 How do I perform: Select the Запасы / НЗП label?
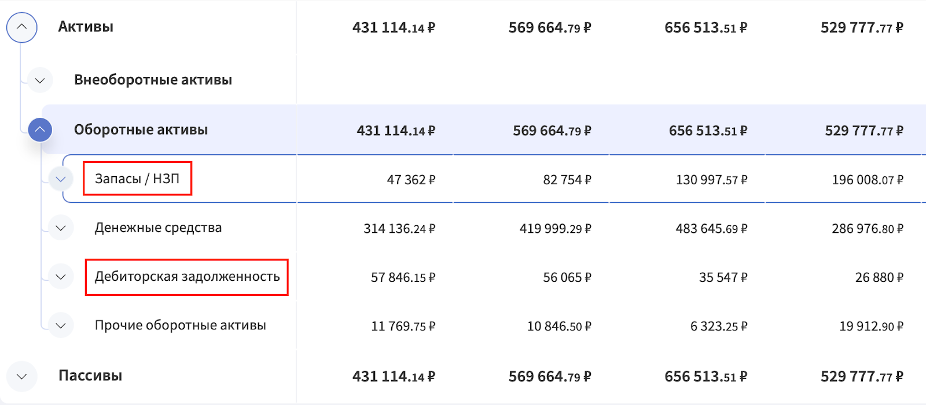pyautogui.click(x=137, y=179)
